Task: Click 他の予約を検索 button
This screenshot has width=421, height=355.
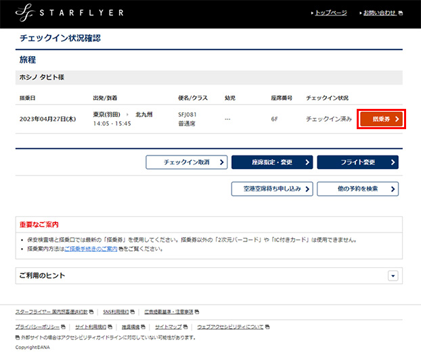Action: 357,189
